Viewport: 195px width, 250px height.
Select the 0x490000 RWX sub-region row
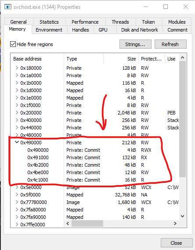tap(94, 150)
